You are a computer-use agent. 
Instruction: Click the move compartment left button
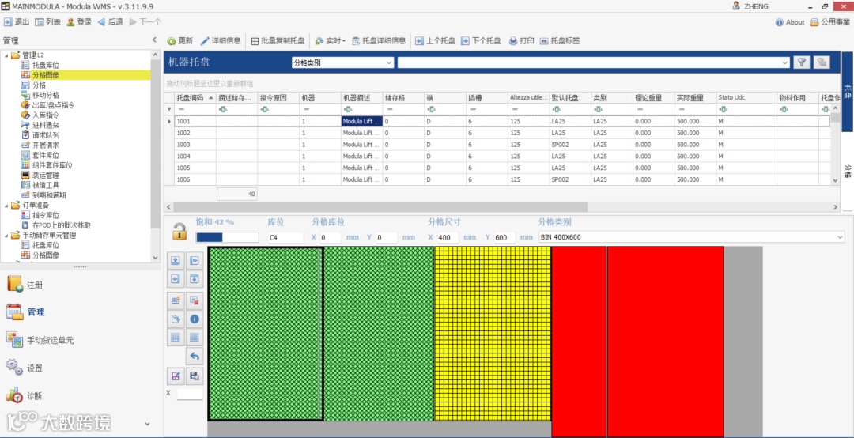pos(176,279)
